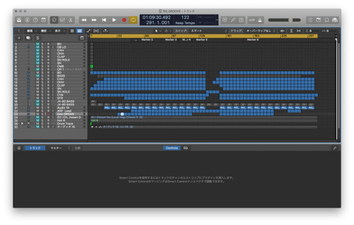
Task: Open the スマート snap dropdown
Action: coord(209,31)
